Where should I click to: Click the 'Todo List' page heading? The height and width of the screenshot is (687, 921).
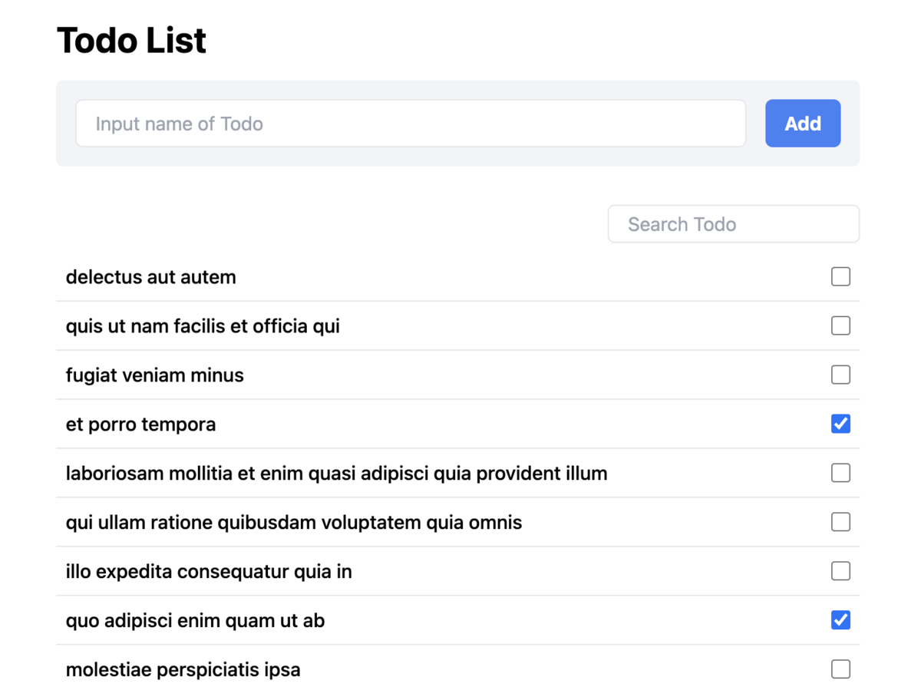pos(132,41)
